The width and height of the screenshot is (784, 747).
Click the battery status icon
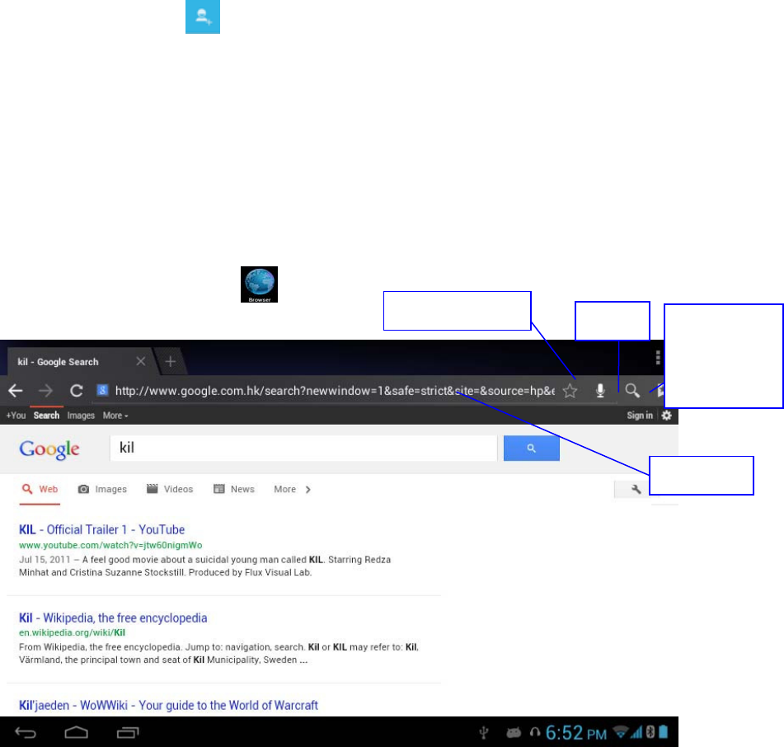[664, 732]
